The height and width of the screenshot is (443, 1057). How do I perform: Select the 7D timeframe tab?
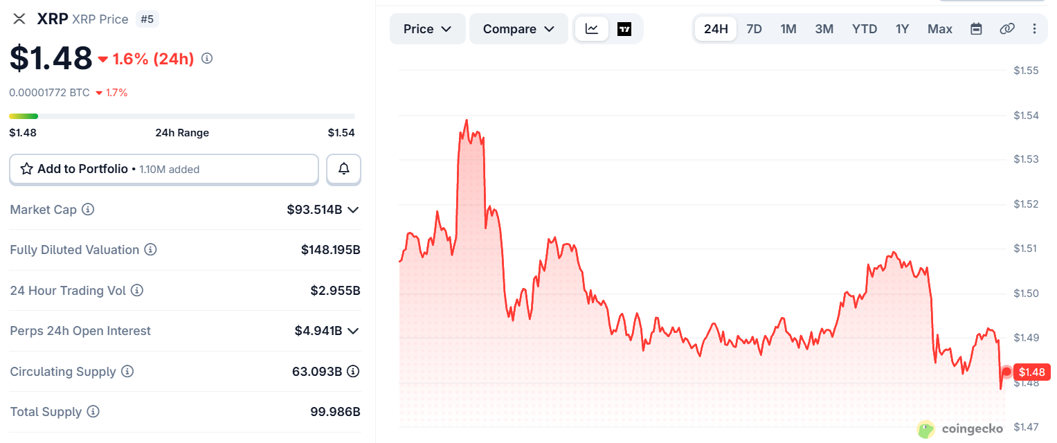click(x=754, y=29)
